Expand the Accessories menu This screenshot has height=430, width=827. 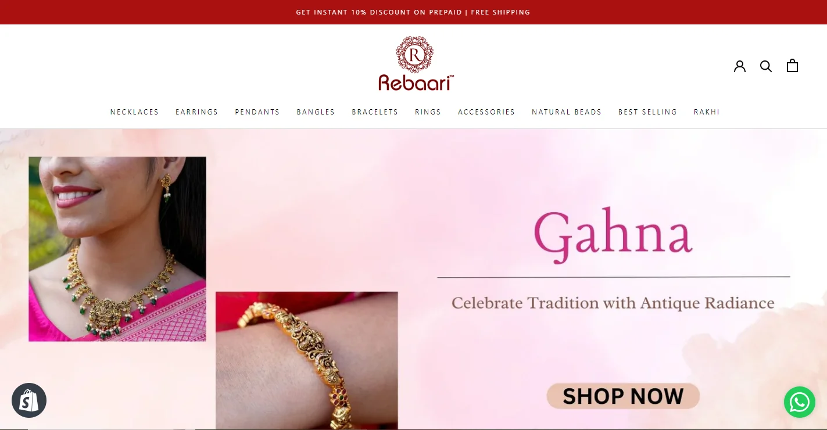tap(486, 112)
